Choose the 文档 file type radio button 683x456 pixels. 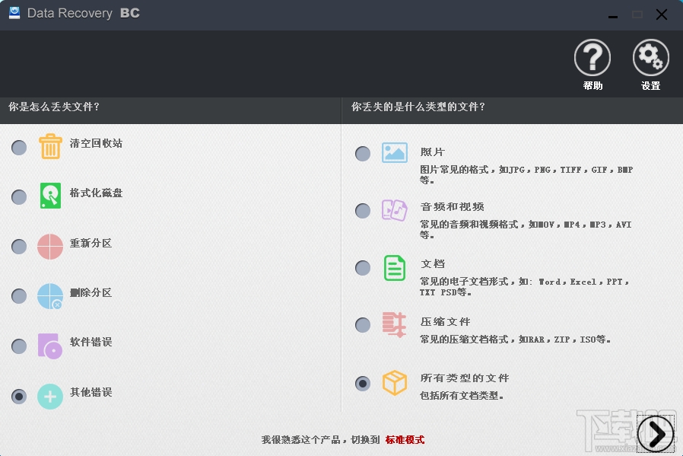click(x=362, y=267)
